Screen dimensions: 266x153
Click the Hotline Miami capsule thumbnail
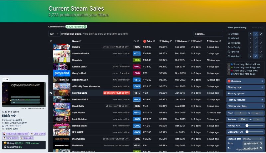[62, 126]
